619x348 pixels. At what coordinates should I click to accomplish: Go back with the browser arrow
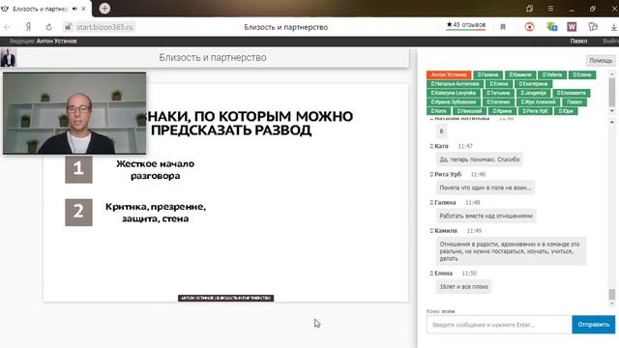click(7, 27)
